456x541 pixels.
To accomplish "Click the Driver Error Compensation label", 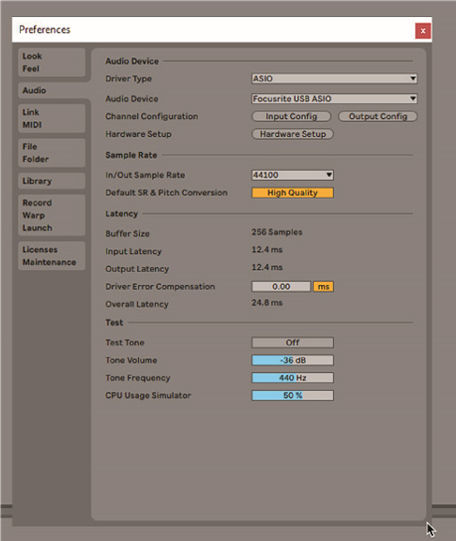I will point(160,287).
